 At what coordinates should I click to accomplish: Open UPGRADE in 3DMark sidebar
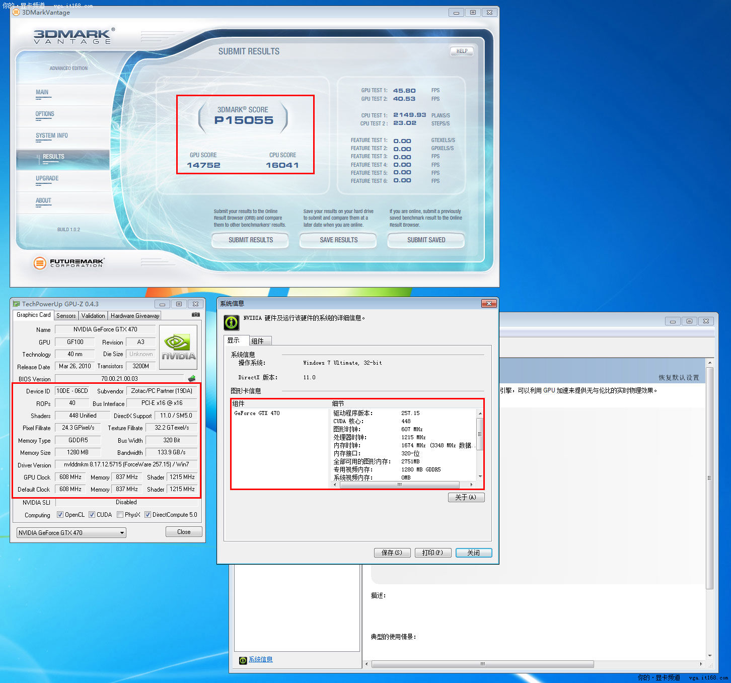(x=47, y=178)
